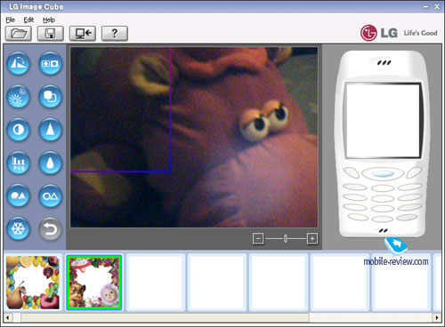Click the save floppy disk button
Screen dimensions: 445x327
coord(51,33)
